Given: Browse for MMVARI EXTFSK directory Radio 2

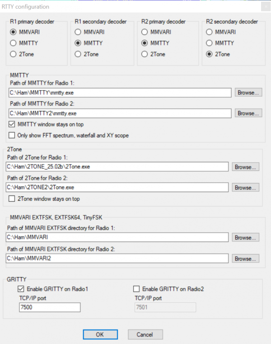Looking at the screenshot, I should pos(245,259).
